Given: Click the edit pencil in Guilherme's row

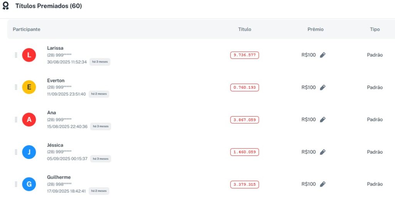Looking at the screenshot, I should coord(323,184).
